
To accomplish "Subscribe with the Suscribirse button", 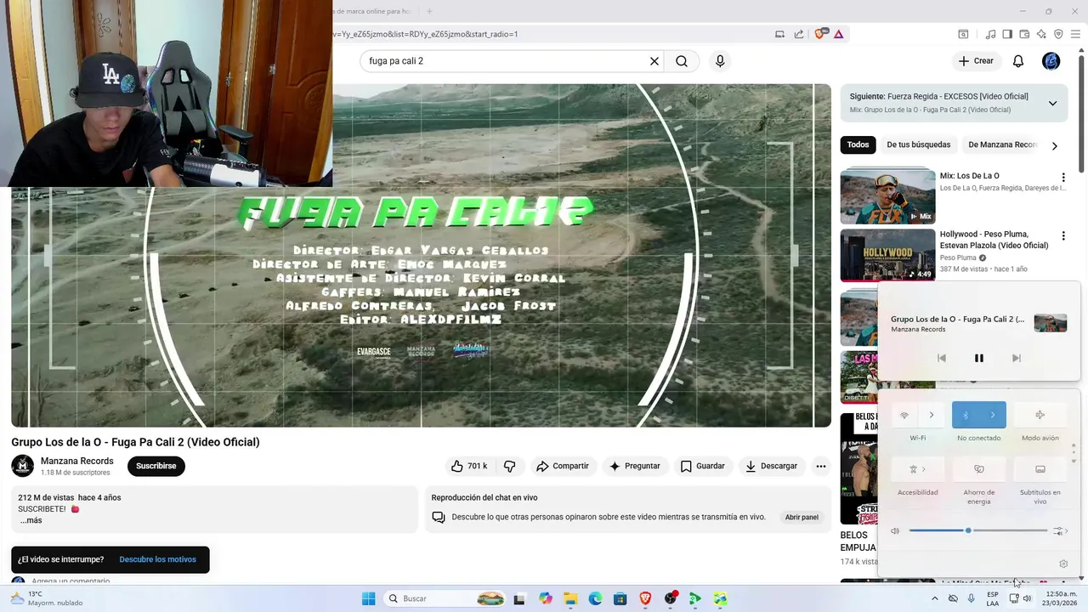I will (x=156, y=466).
